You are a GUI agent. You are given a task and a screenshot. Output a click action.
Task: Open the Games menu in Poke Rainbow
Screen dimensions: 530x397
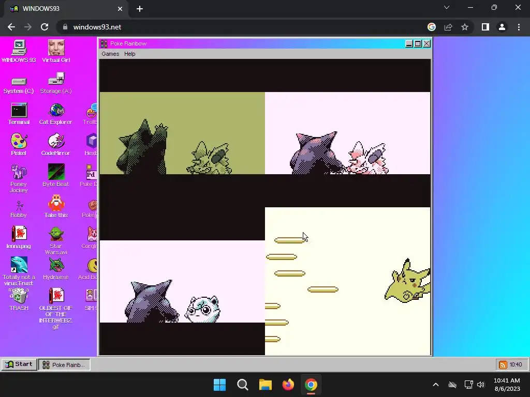[x=110, y=54]
